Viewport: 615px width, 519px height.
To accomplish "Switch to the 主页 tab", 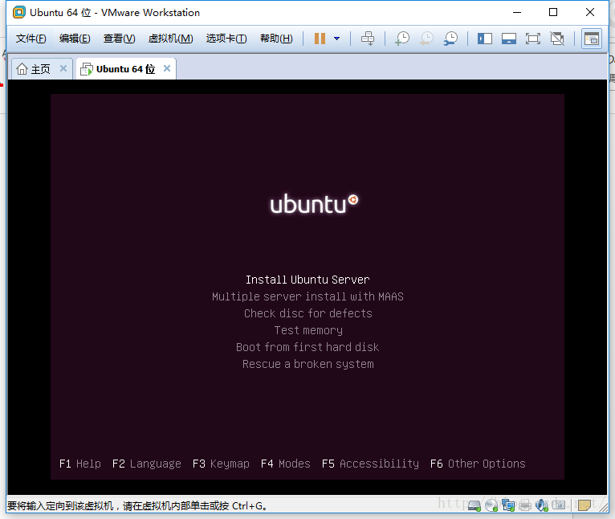I will 40,69.
